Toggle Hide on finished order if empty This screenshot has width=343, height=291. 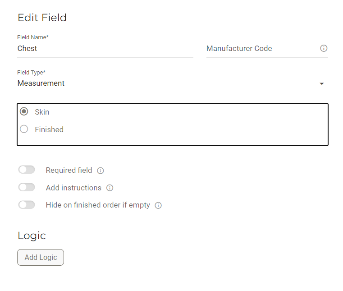(27, 205)
